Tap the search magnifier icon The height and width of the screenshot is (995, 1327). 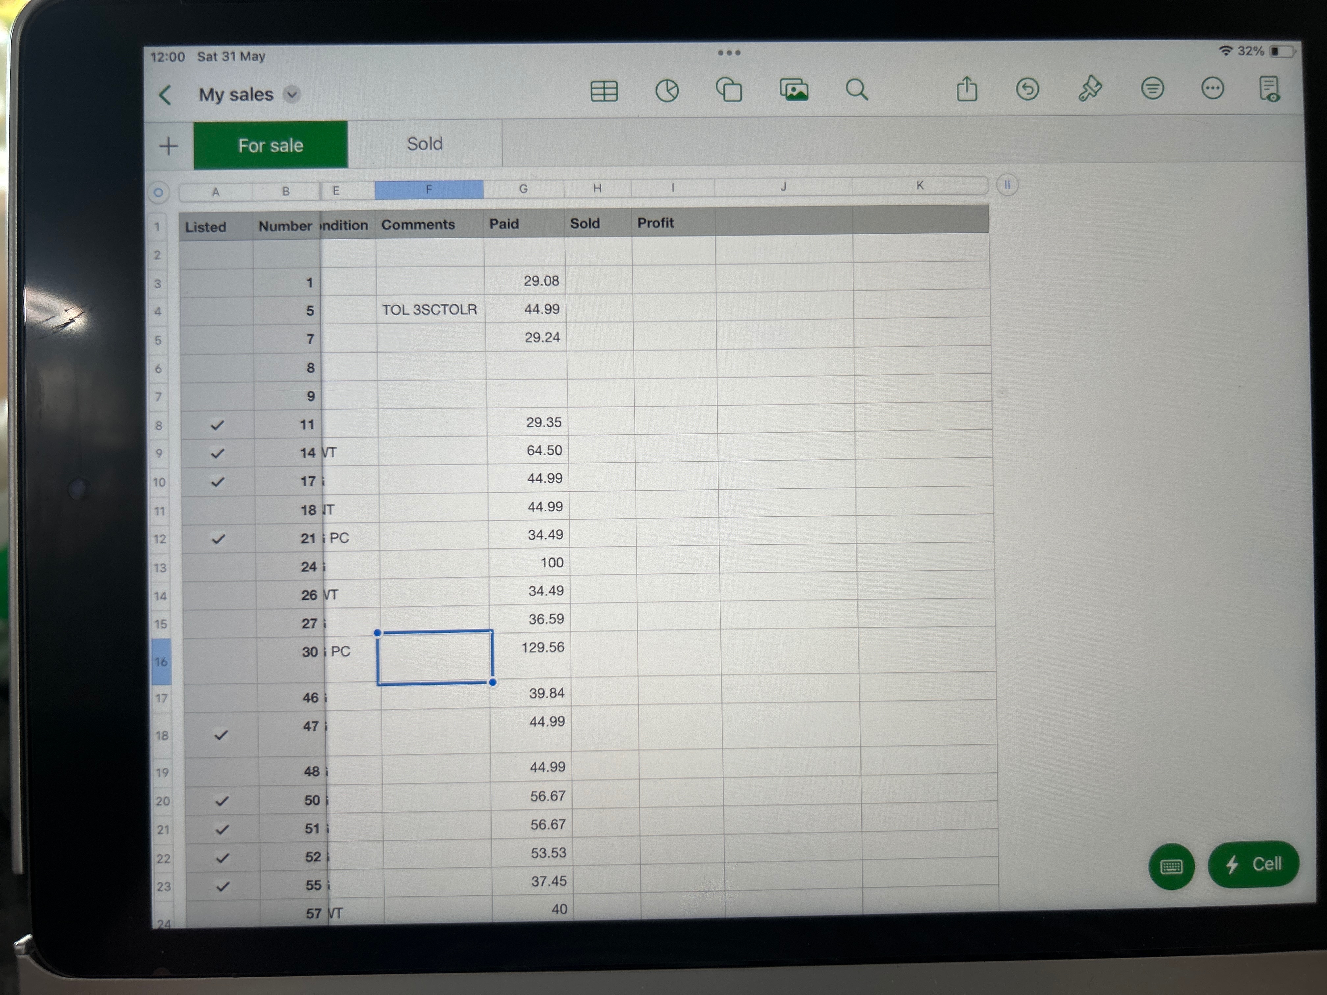[856, 90]
